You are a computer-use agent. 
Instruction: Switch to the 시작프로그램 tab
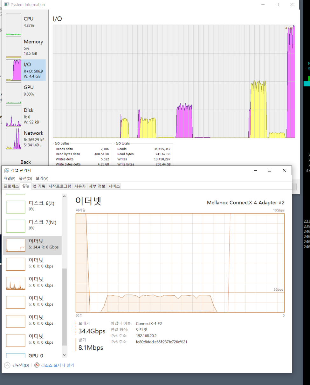pyautogui.click(x=60, y=186)
